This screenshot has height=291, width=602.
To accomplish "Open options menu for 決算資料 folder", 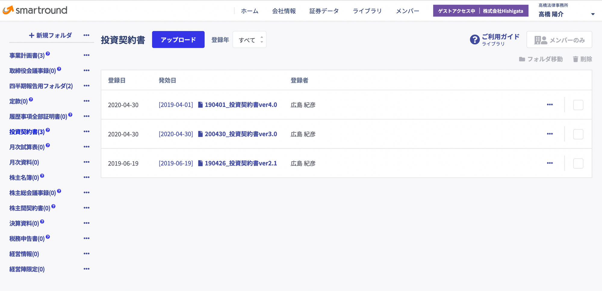I will [x=86, y=223].
